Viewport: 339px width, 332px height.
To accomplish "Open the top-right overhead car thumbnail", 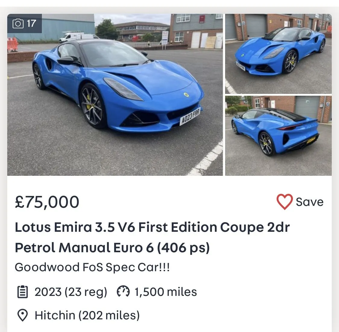I will pos(278,54).
